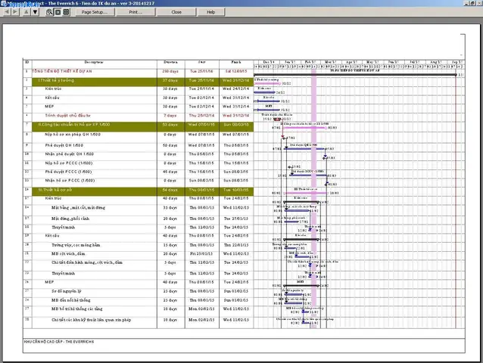This screenshot has width=483, height=363.
Task: Click the footer 'KHU CĂN HỘ CAO CẤP - THE EVERRICH 6'
Action: 59,342
